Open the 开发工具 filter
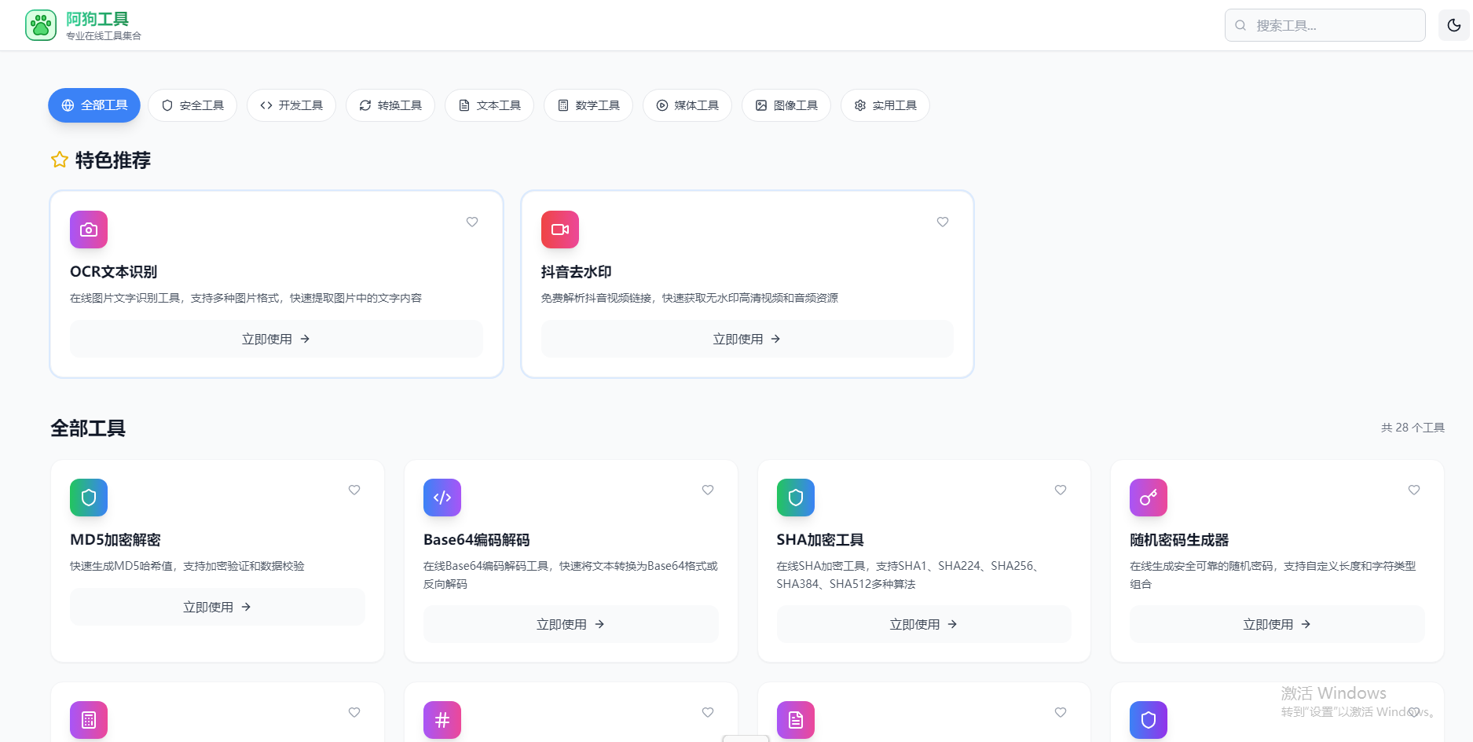1473x742 pixels. [291, 105]
